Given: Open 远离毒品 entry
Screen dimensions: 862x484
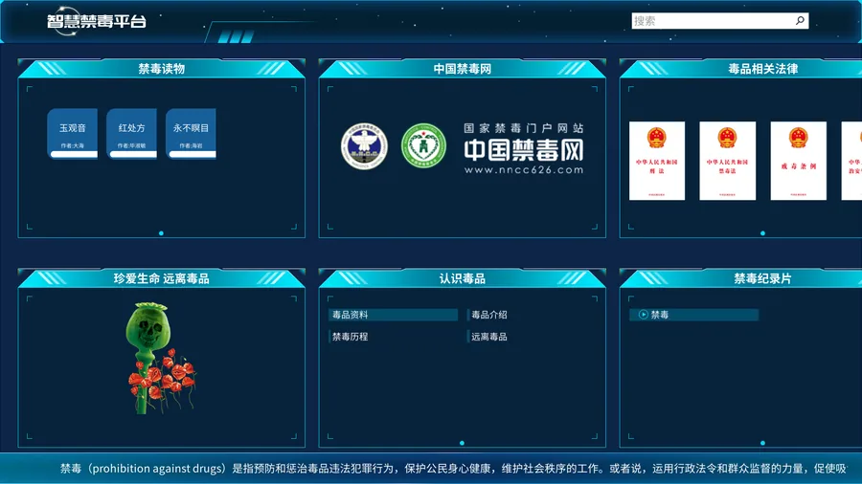Looking at the screenshot, I should coord(489,337).
